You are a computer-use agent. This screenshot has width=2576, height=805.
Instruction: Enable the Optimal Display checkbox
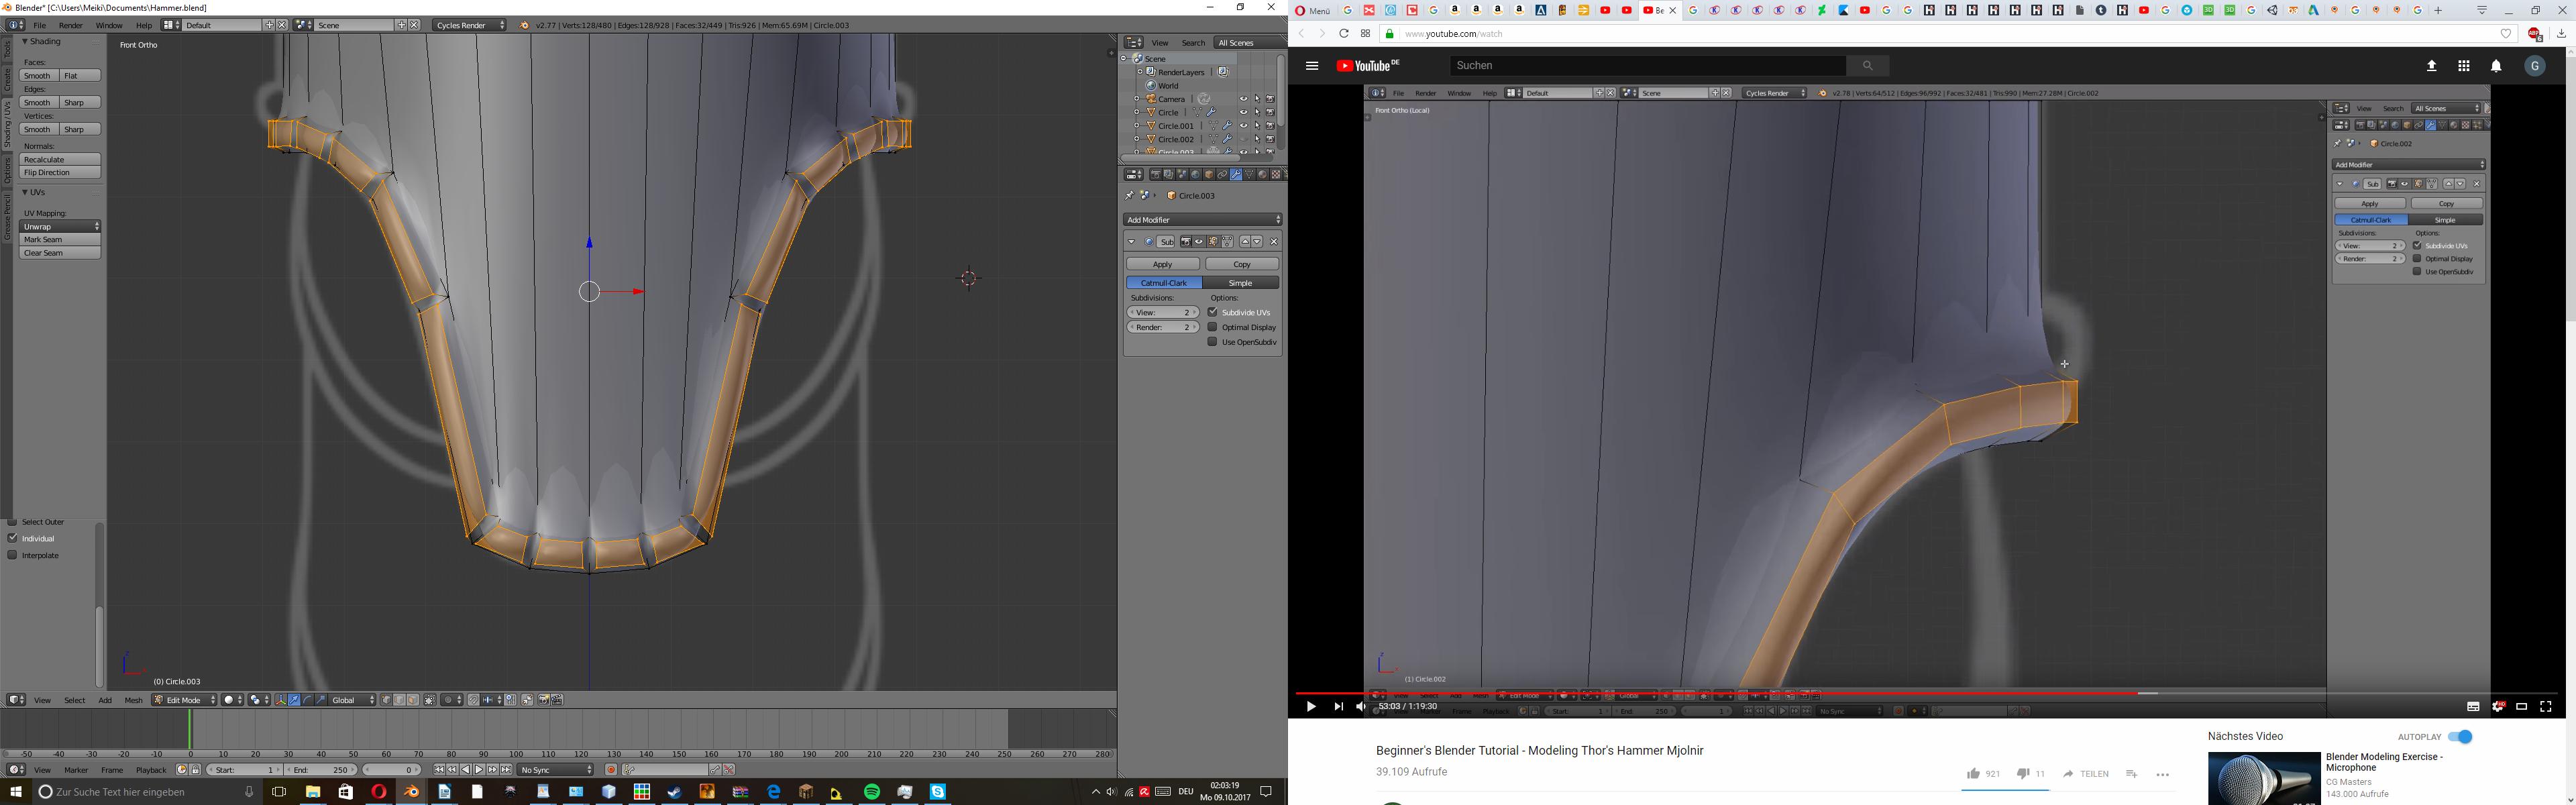pyautogui.click(x=1212, y=327)
